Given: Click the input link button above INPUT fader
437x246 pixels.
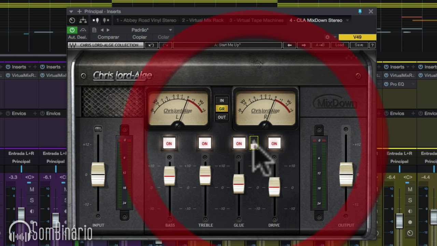Looking at the screenshot, I should tap(98, 129).
